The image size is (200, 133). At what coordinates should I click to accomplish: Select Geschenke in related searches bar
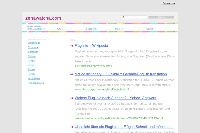tap(92, 29)
